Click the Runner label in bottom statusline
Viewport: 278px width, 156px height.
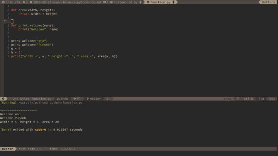point(7,149)
